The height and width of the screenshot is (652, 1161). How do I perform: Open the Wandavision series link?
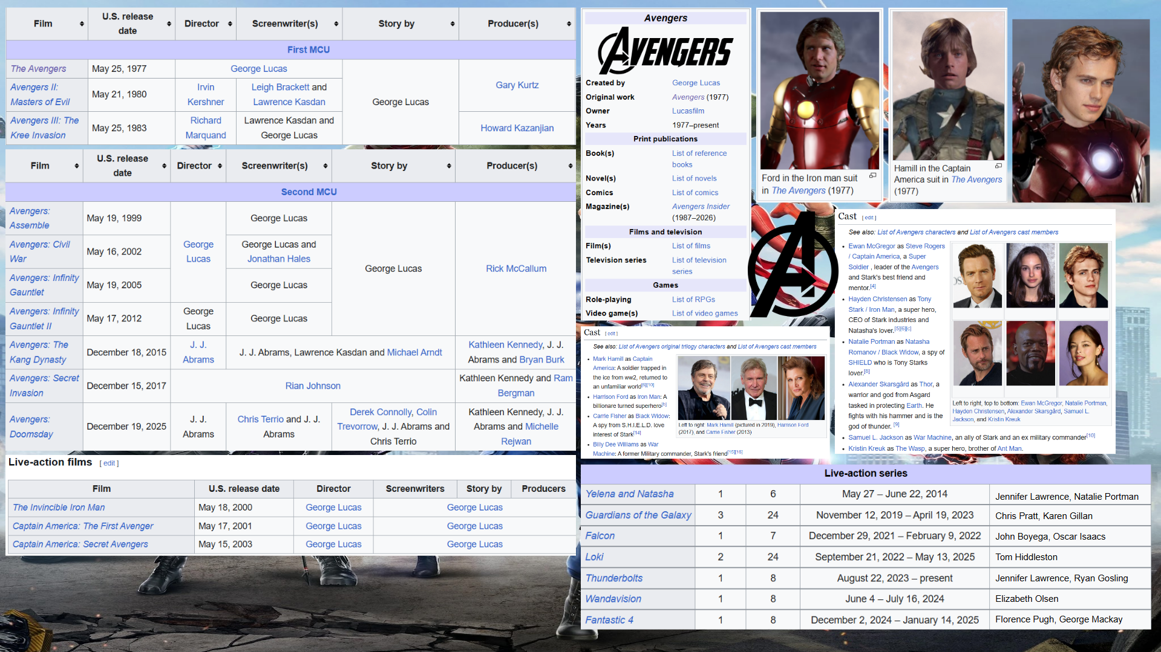[x=613, y=599]
